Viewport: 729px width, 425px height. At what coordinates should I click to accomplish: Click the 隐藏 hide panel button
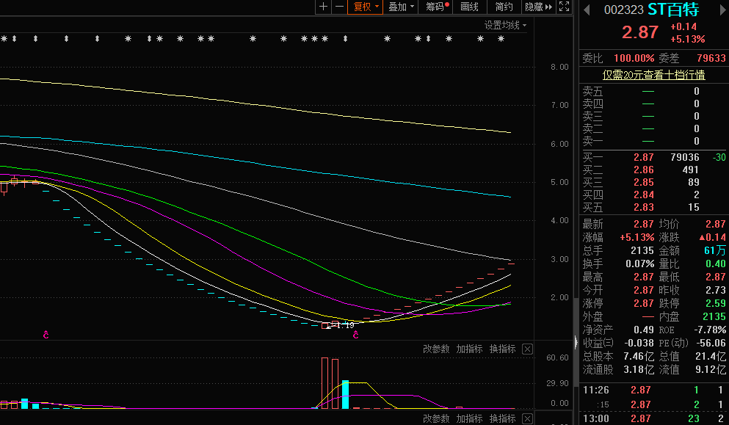pyautogui.click(x=537, y=7)
